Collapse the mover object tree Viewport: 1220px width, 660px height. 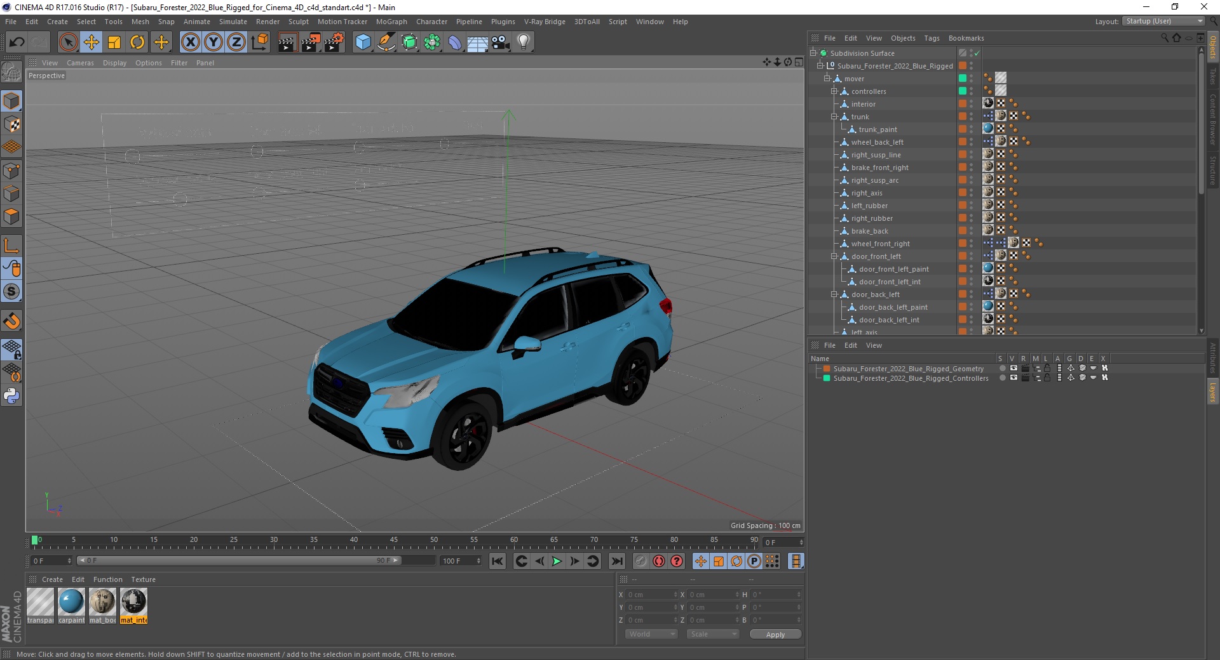tap(827, 79)
